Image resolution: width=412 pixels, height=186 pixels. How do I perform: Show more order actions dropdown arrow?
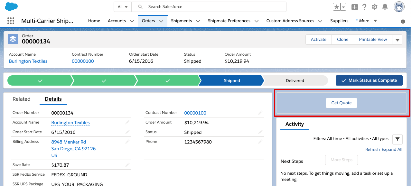[397, 40]
